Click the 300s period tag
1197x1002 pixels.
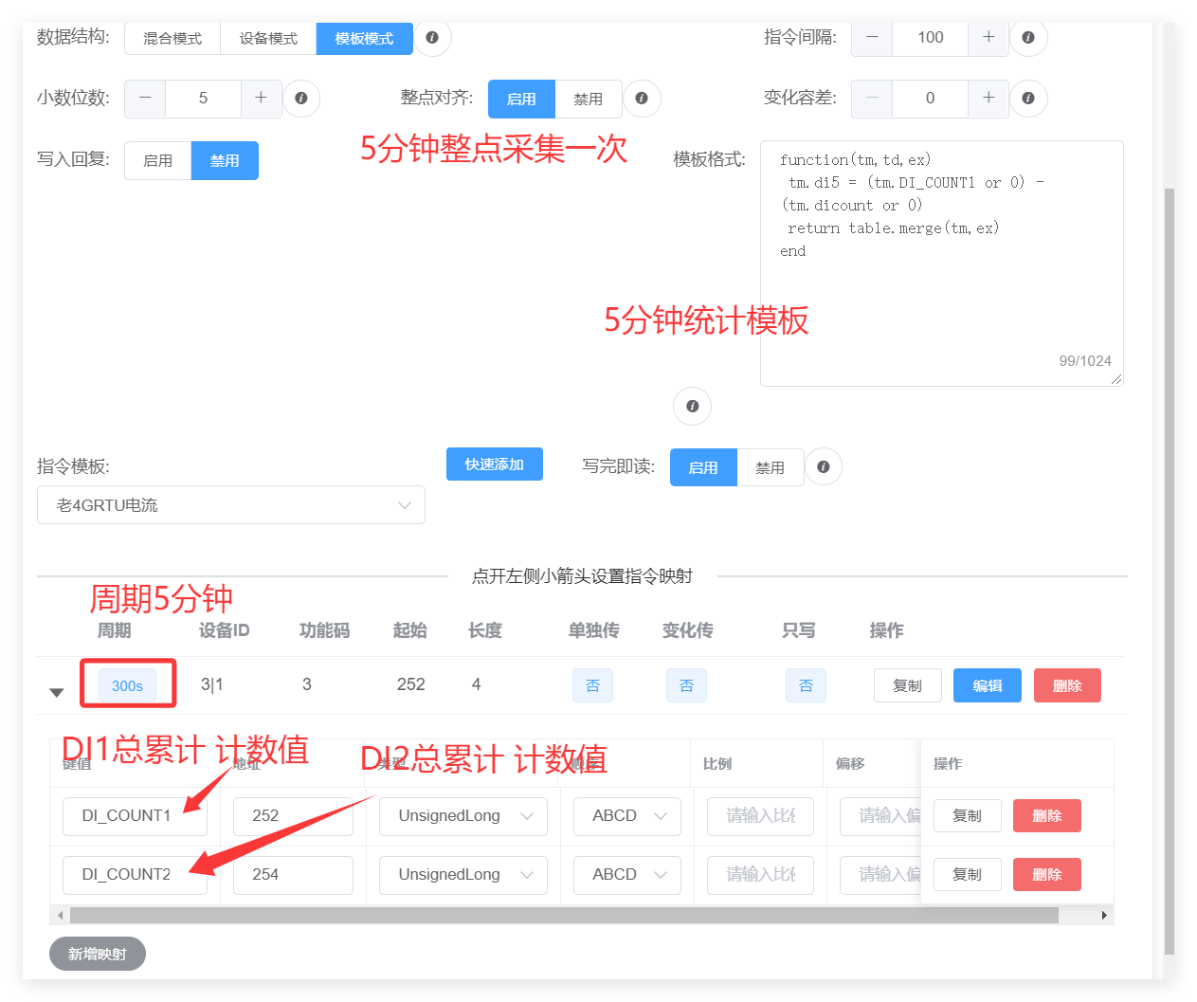(x=127, y=685)
